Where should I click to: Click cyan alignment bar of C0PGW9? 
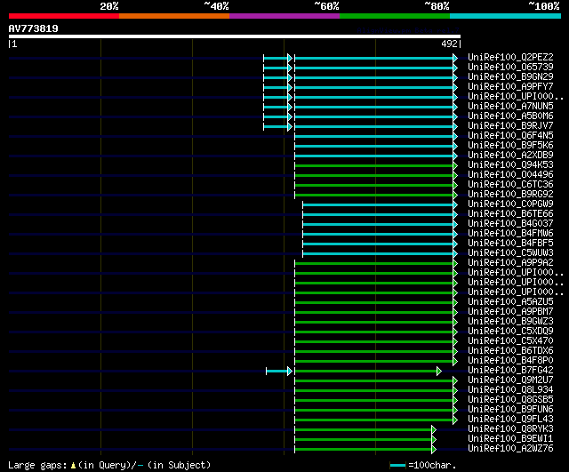tap(378, 205)
